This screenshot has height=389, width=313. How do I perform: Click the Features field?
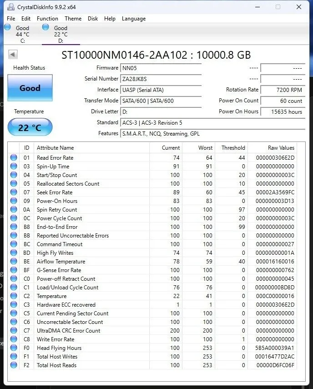point(212,133)
